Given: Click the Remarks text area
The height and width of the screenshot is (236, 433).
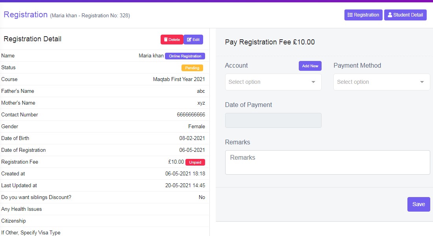Looking at the screenshot, I should [x=328, y=162].
